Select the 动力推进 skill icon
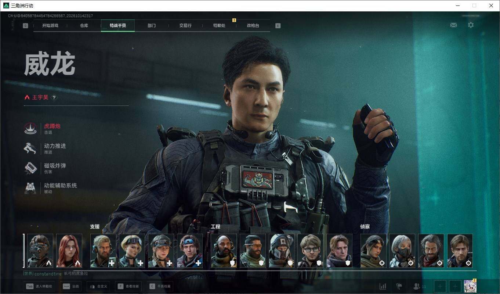The height and width of the screenshot is (294, 500). (30, 148)
